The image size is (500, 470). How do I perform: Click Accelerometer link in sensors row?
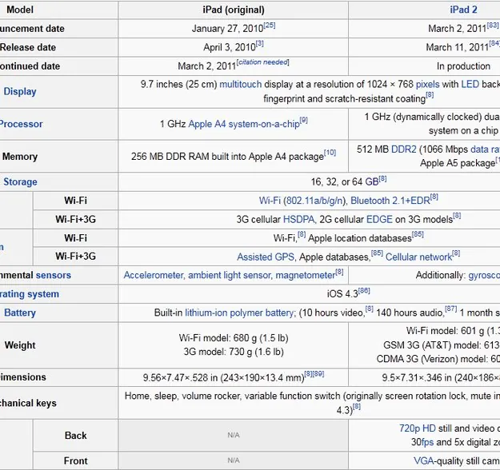click(x=153, y=275)
